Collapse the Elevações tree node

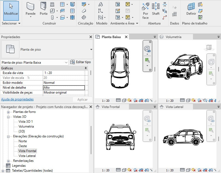[x=8, y=137]
